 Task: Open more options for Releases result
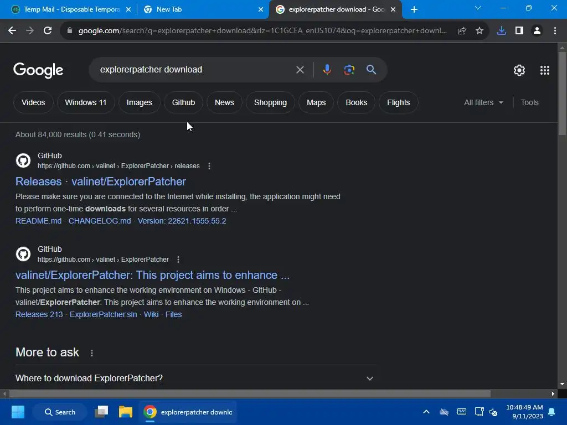click(x=209, y=166)
